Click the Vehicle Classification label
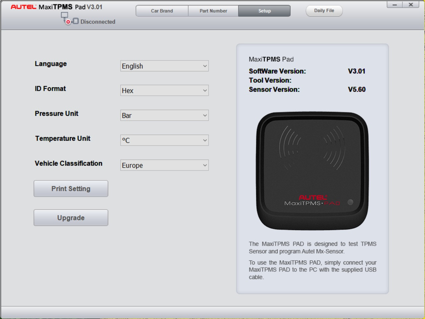The width and height of the screenshot is (425, 319). (68, 163)
